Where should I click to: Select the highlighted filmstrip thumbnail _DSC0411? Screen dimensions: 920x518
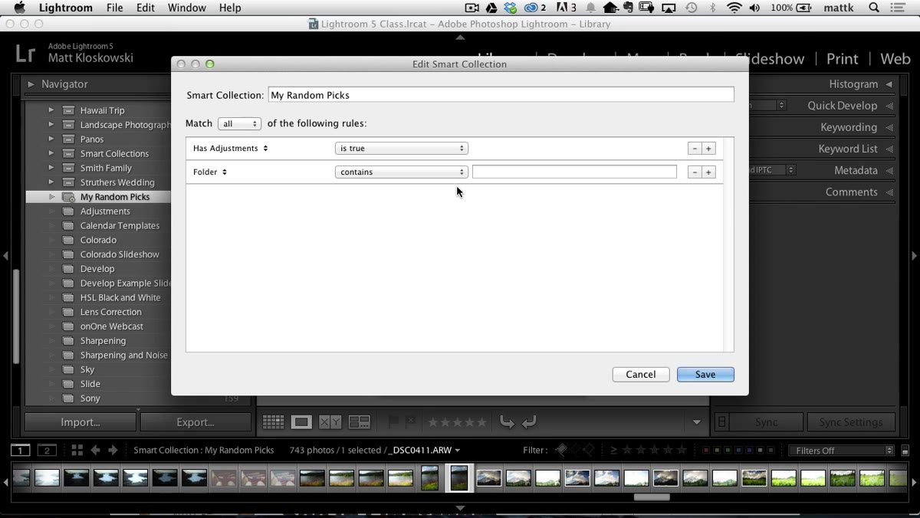[x=459, y=478]
